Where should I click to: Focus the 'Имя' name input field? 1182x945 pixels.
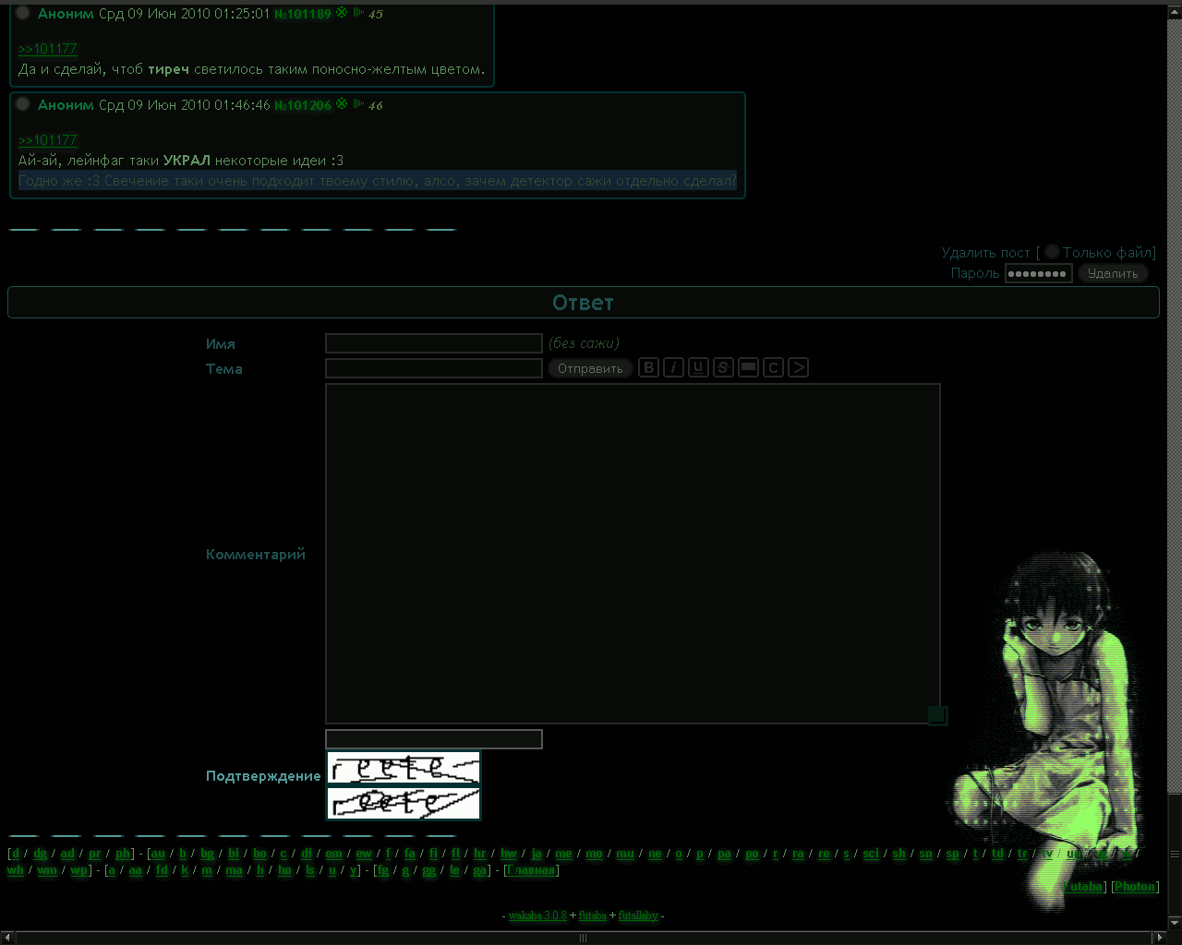click(434, 343)
